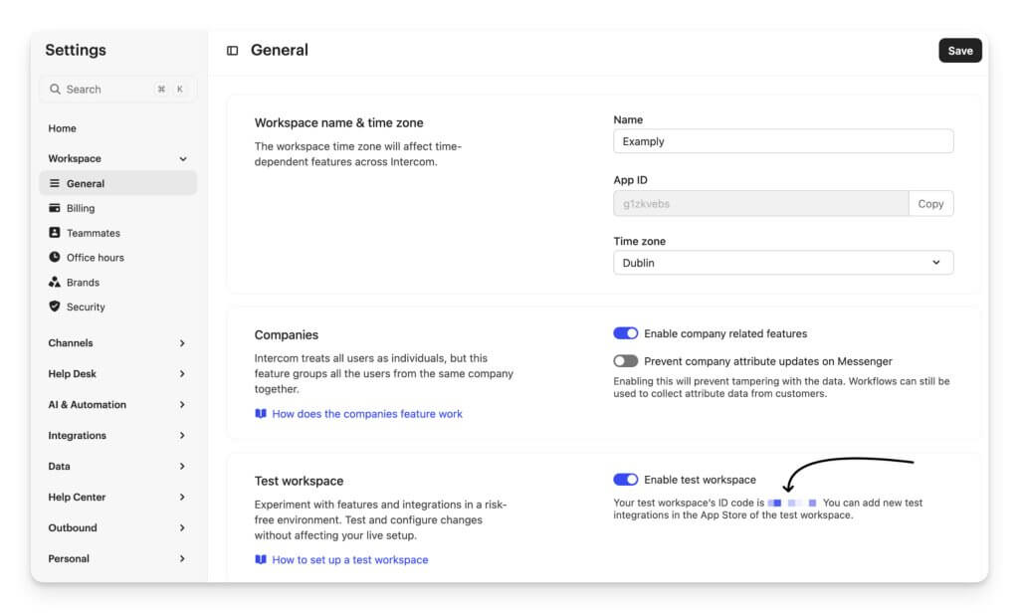Click the workspace Name input field
Screen dimensions: 1019x613
pos(783,140)
